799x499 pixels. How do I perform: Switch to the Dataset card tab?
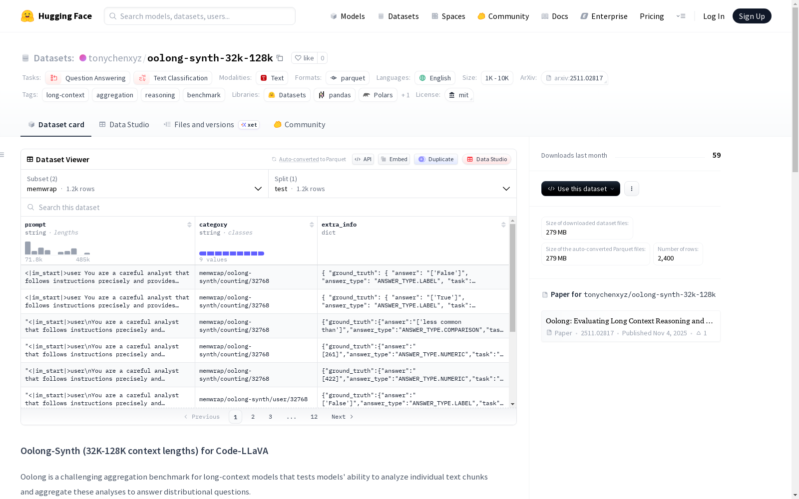coord(56,125)
